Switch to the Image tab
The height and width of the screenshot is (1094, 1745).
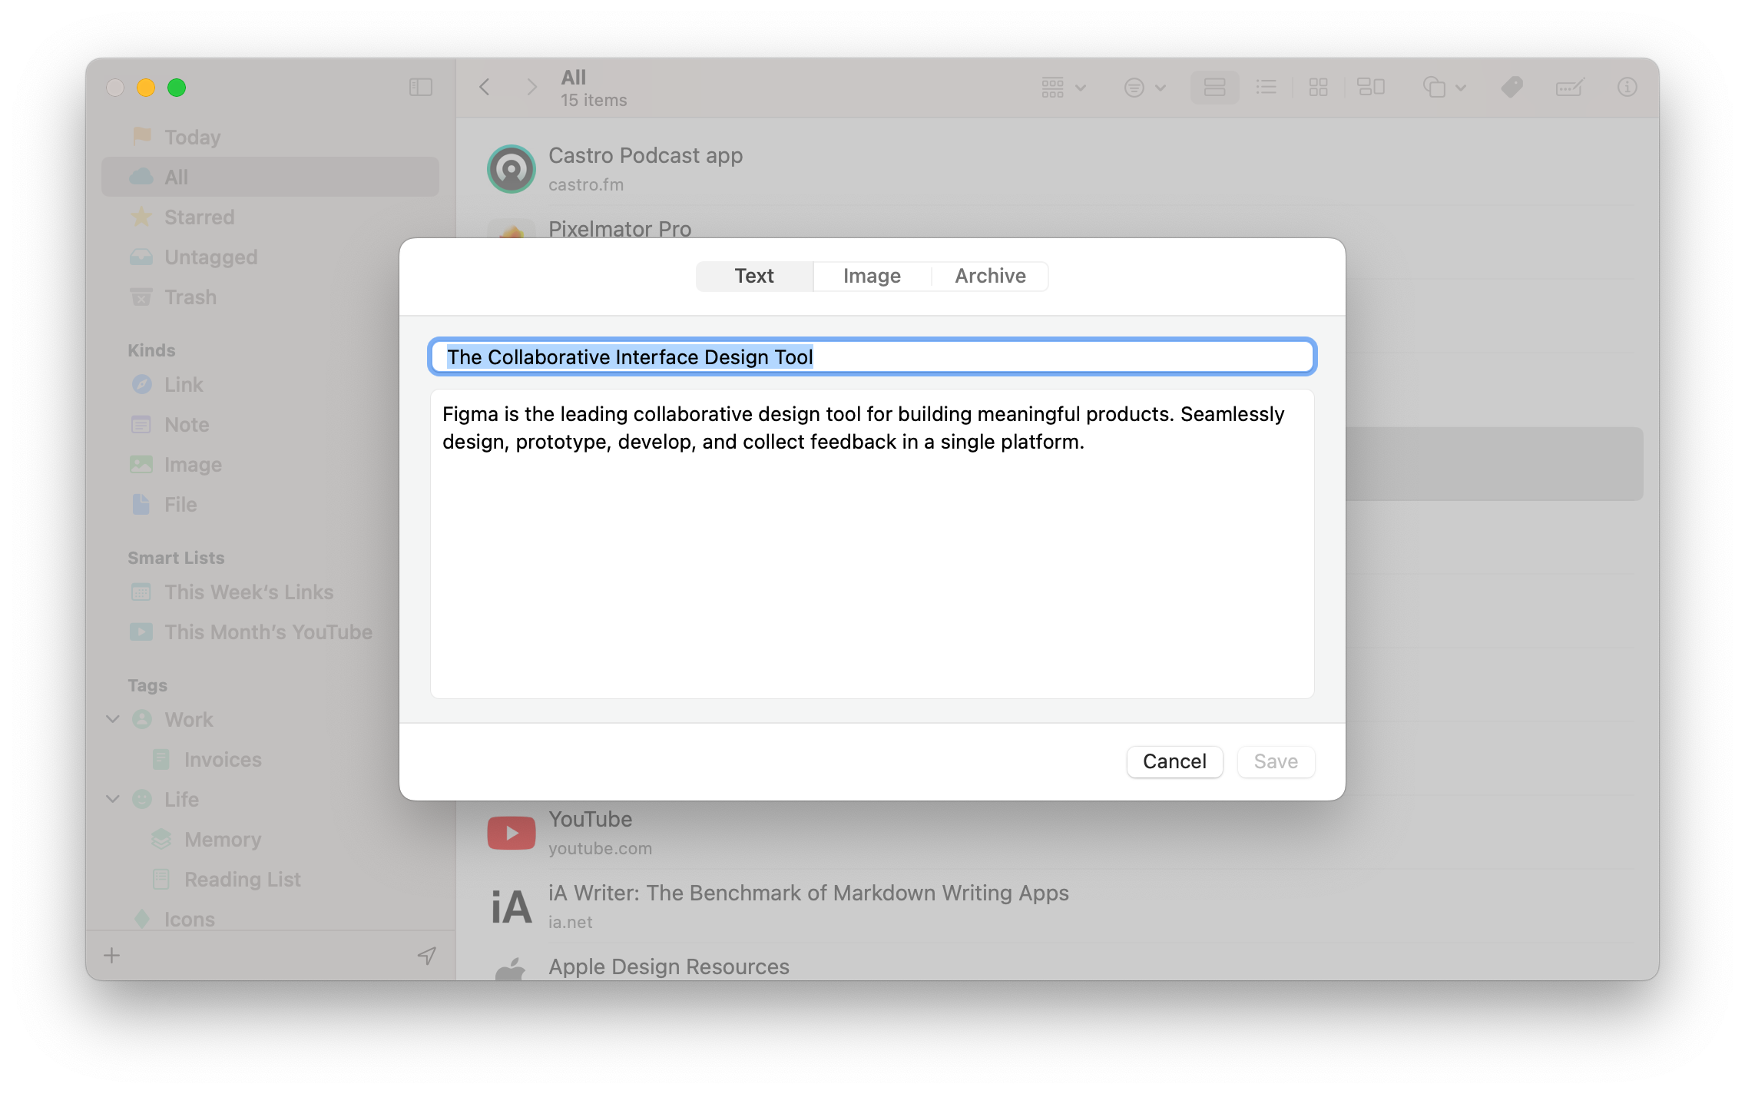871,276
